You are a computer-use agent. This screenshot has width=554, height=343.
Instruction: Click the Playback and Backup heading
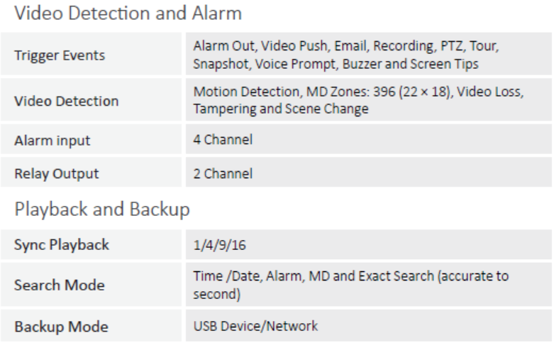coord(102,209)
